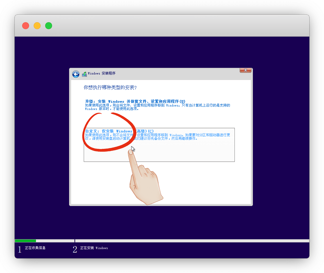Click the green macOS zoom button
The height and width of the screenshot is (273, 324).
49,26
